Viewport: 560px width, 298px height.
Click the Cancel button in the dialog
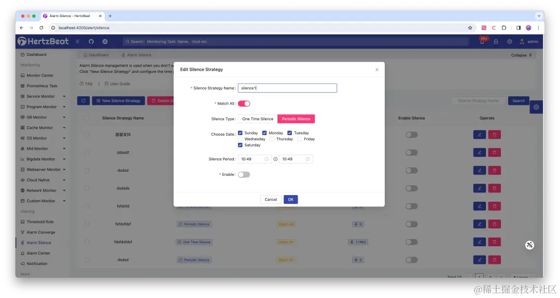click(x=271, y=200)
